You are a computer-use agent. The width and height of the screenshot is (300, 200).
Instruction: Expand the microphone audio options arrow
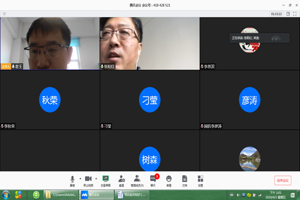click(x=80, y=178)
